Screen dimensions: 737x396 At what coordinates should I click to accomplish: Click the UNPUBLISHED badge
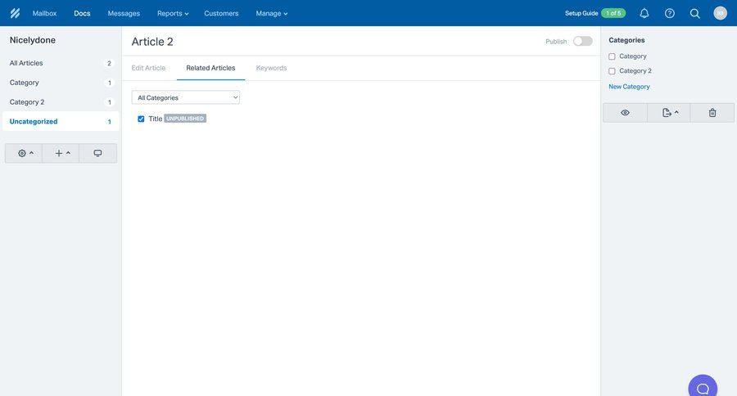(x=185, y=119)
